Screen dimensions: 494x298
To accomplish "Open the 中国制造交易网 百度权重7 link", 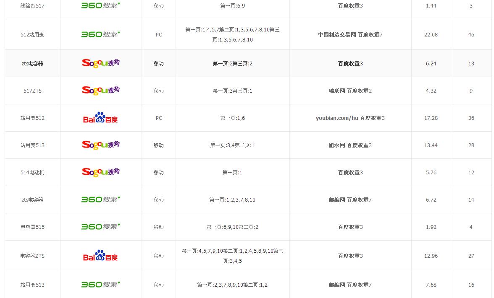I will pos(350,35).
